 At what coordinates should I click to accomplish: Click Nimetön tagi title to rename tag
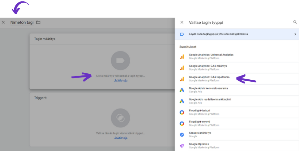pyautogui.click(x=21, y=22)
